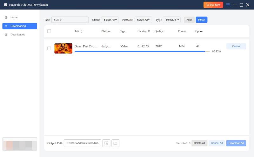Click the Dune movie thumbnail

pyautogui.click(x=63, y=48)
